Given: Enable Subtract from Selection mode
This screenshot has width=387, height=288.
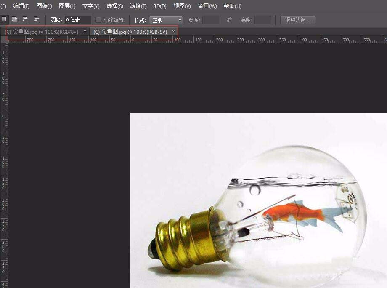Looking at the screenshot, I should 25,20.
